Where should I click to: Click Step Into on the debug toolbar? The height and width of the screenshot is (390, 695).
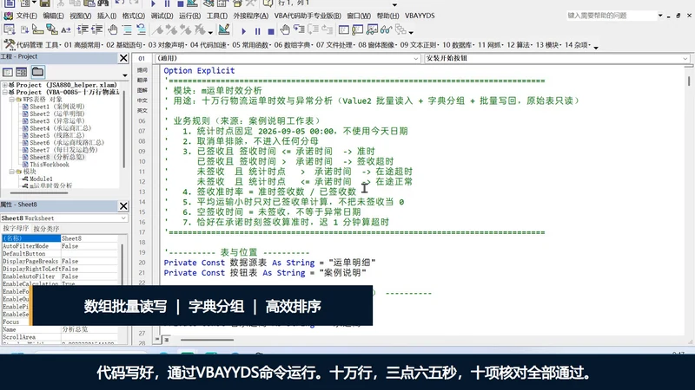(x=299, y=29)
